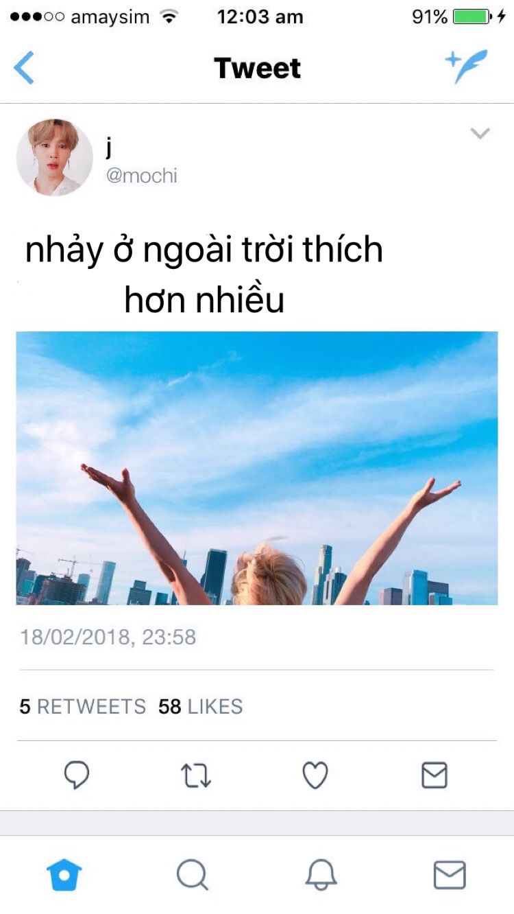
Task: Share tweet via direct message envelope icon
Action: (x=435, y=775)
